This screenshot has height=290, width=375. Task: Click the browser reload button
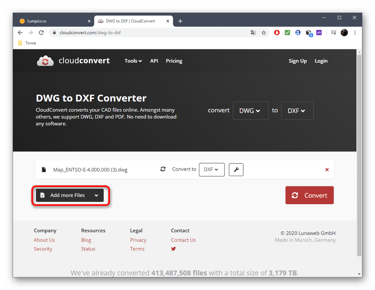41,33
